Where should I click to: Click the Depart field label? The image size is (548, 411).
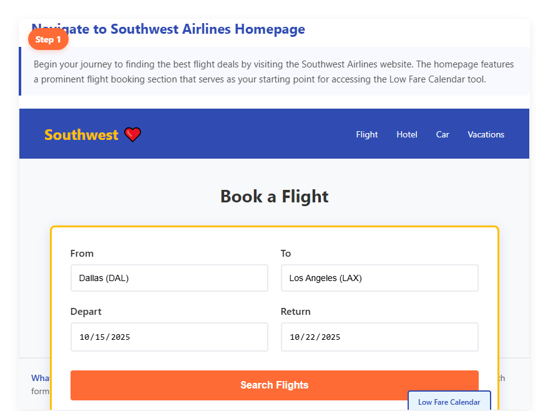pos(86,312)
